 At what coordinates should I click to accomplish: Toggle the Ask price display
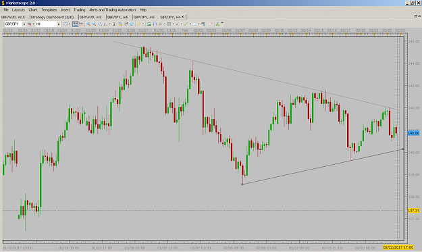[x=81, y=24]
